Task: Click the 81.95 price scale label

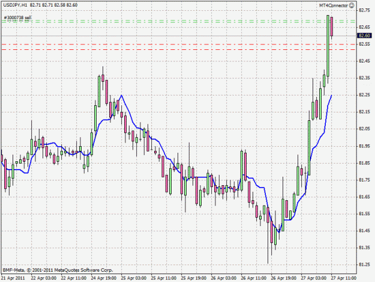Action: 364,146
